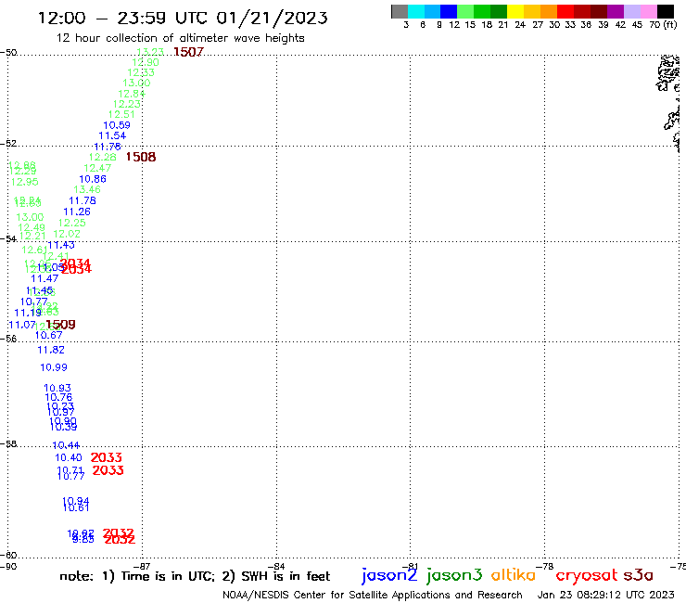Click the wave height value 10.86
Viewport: 686px width, 603px height.
point(93,179)
